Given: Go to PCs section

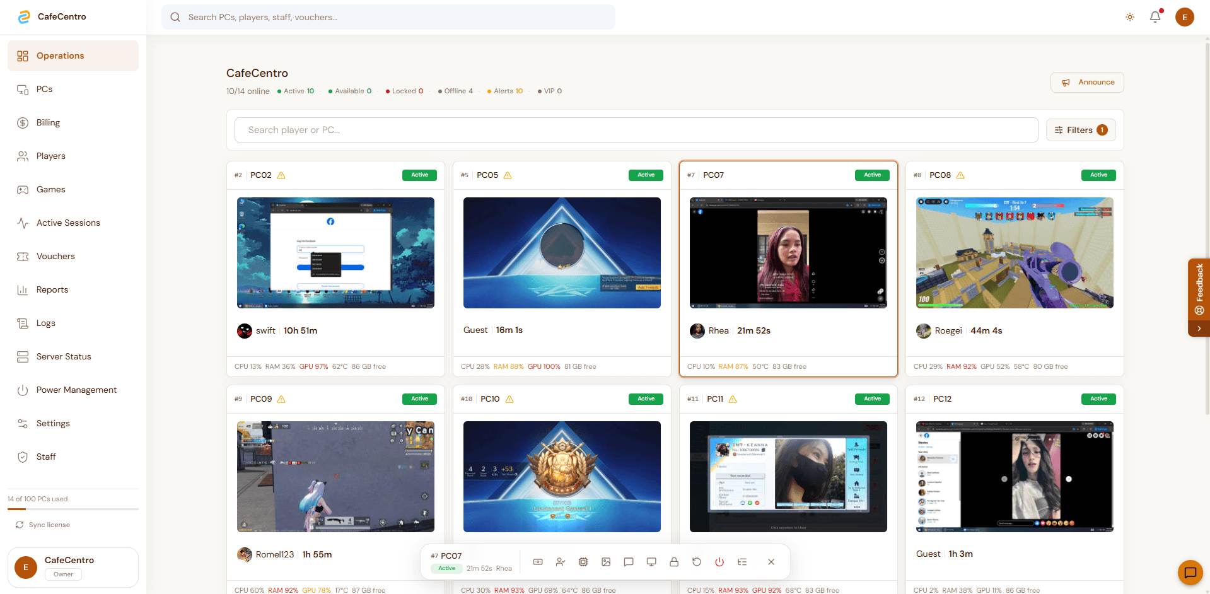Looking at the screenshot, I should (73, 89).
